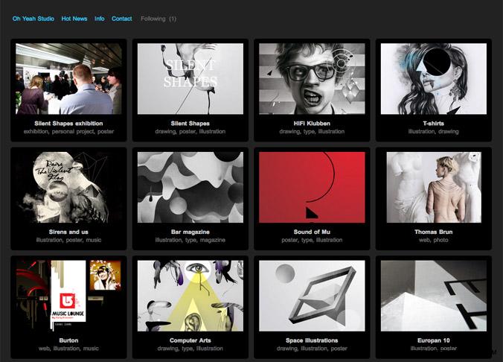Click the Bar magazine title link
The image size is (503, 362).
point(190,232)
